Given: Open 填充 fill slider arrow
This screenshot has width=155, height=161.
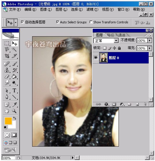Looking at the screenshot, I should click(x=150, y=48).
